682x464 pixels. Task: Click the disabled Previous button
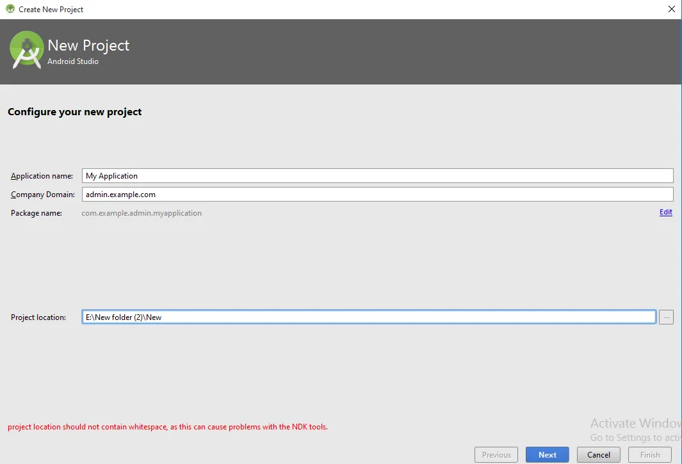[496, 455]
